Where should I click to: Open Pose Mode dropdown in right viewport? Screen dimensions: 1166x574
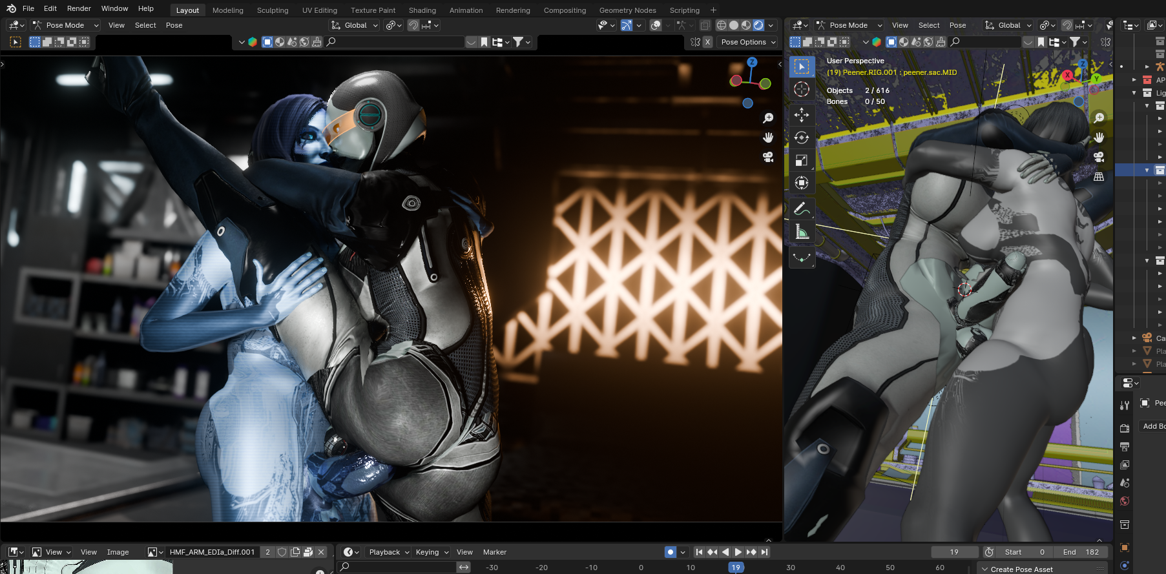[x=849, y=25]
